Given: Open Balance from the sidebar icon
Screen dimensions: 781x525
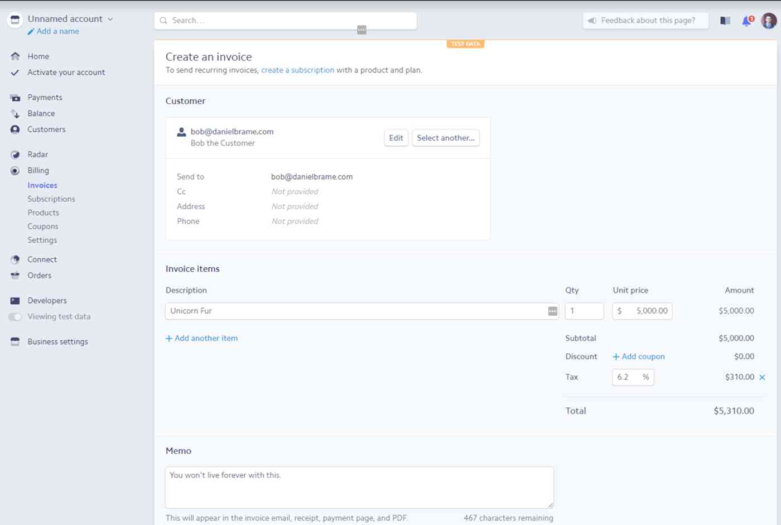Looking at the screenshot, I should 14,113.
